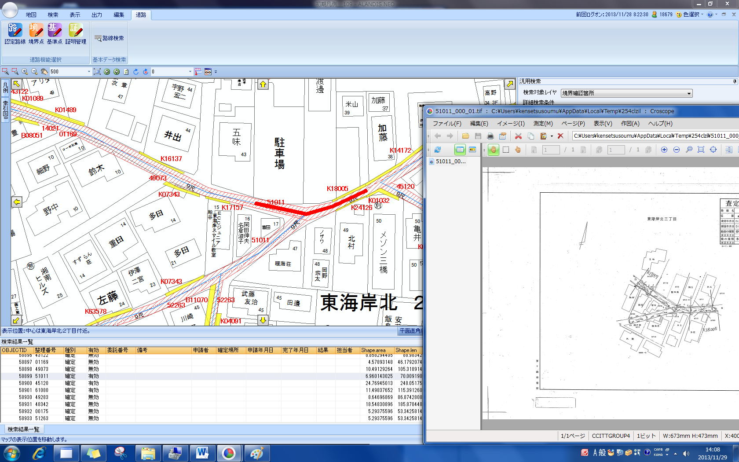The height and width of the screenshot is (462, 739).
Task: Click the map zoom-in magnifier icon
Action: 25,72
